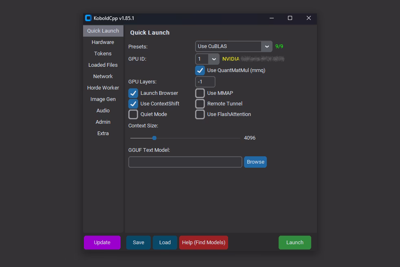The width and height of the screenshot is (400, 267).
Task: Click Browse to pick a GGUF model
Action: (255, 162)
